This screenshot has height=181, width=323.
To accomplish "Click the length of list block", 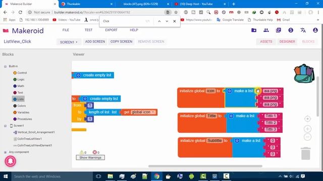I will click(x=102, y=112).
